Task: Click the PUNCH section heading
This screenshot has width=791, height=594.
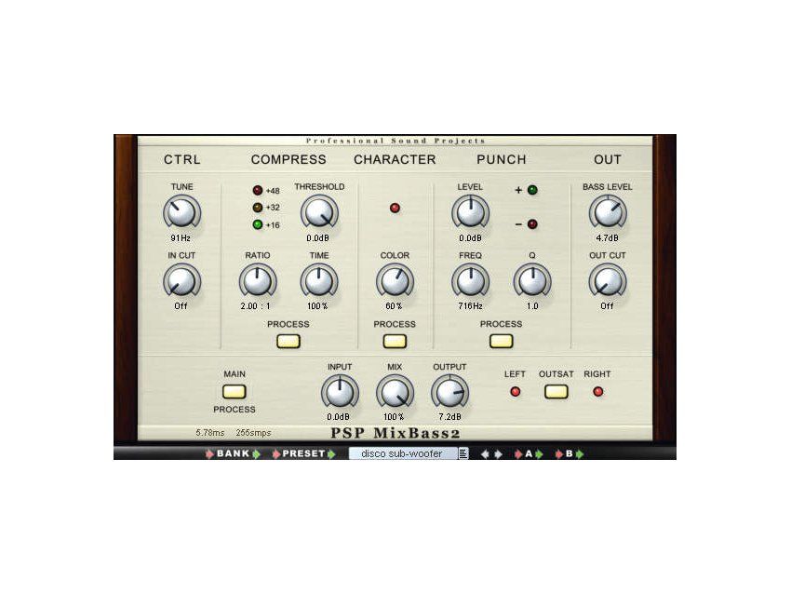Action: pos(502,159)
